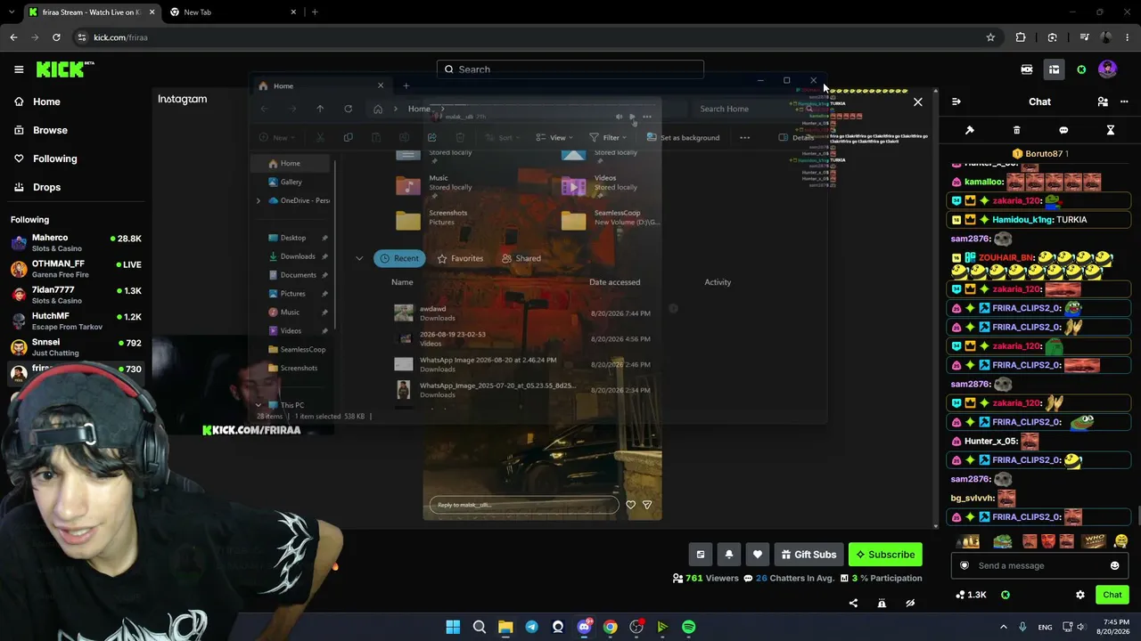
Task: Click the hourglass icon in chat toolbar
Action: tap(1111, 130)
